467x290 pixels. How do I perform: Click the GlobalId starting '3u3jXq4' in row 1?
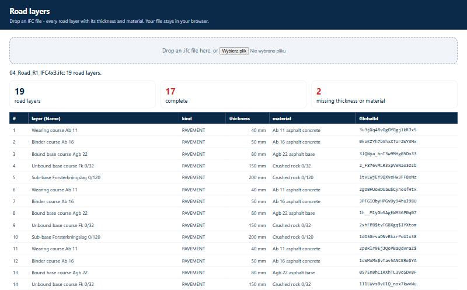coord(388,130)
